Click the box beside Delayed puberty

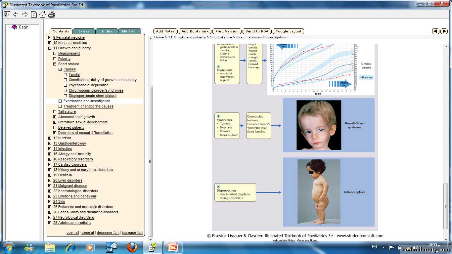click(x=55, y=128)
